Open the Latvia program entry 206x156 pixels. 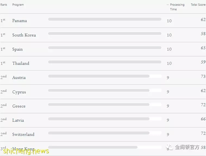click(x=18, y=120)
